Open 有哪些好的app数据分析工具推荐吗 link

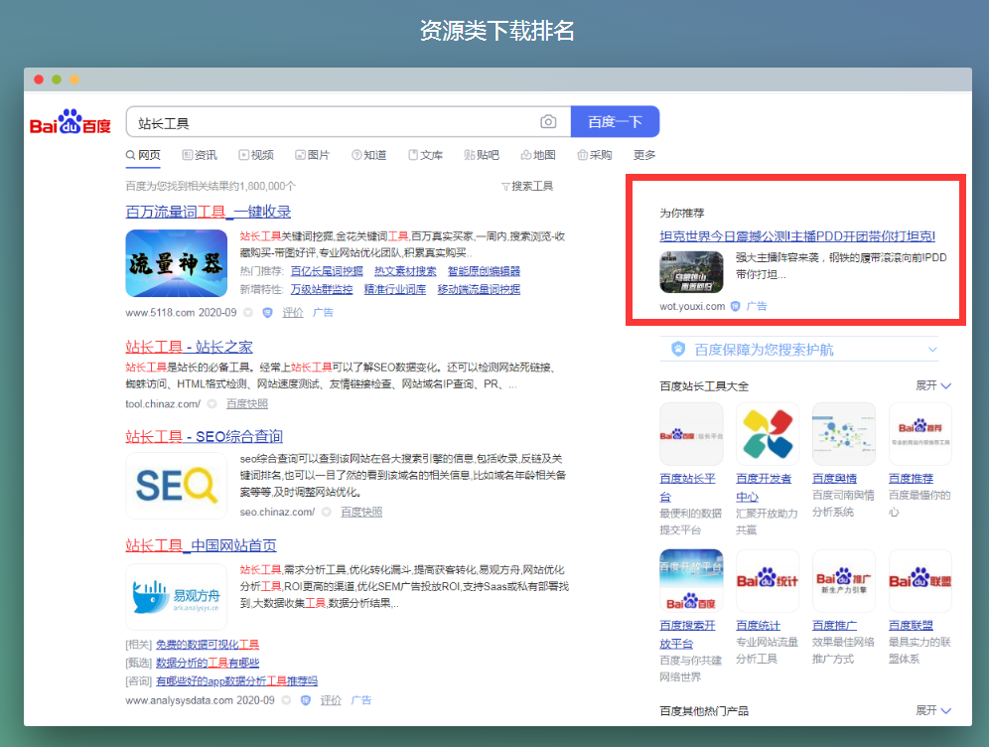236,681
